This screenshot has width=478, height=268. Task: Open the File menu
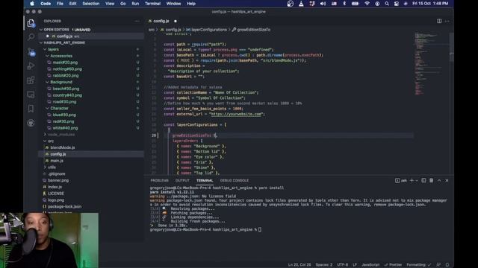pyautogui.click(x=60, y=4)
